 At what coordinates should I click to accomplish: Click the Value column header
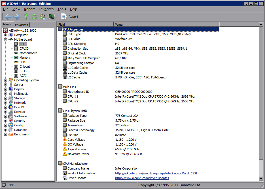click(119, 25)
